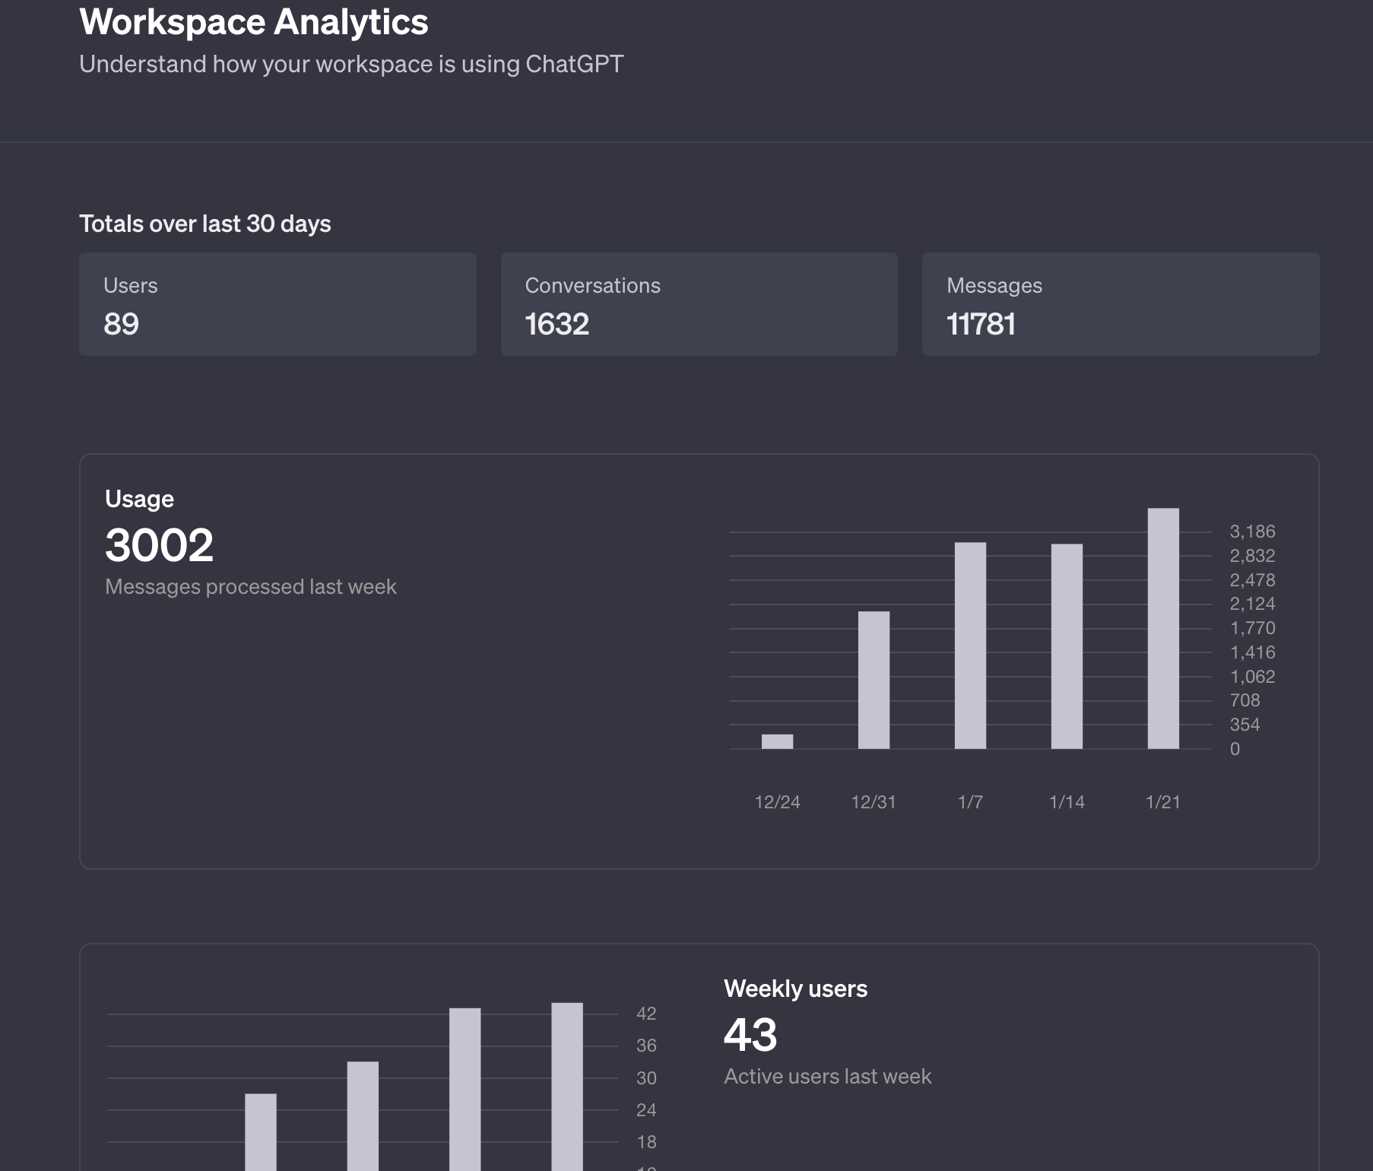Select the Conversations total card

(699, 304)
